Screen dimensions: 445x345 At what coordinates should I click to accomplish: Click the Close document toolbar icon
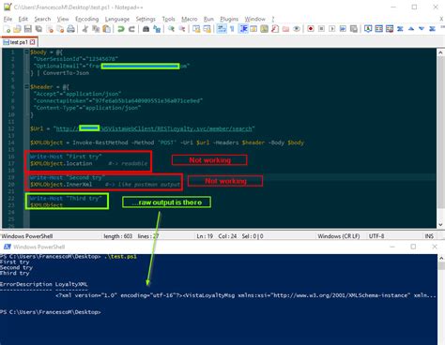50,29
